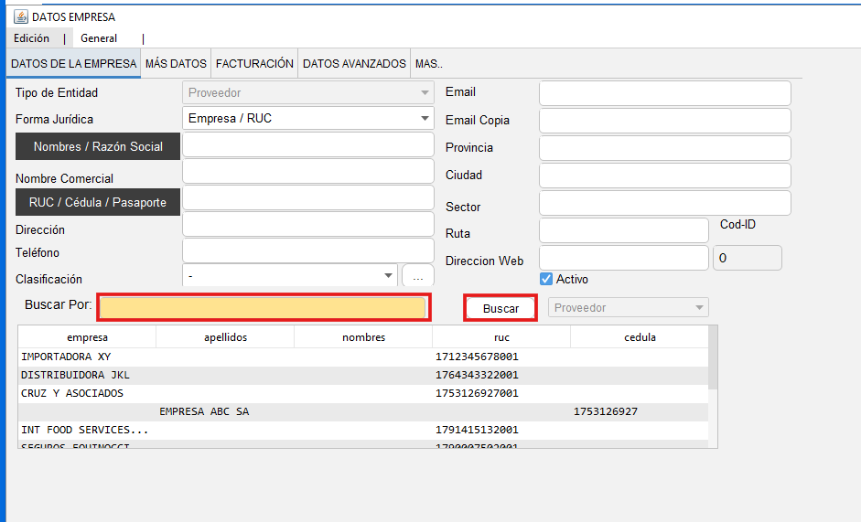Switch to the FACTURACIÓN tab
Viewport: 861px width, 522px height.
click(254, 64)
